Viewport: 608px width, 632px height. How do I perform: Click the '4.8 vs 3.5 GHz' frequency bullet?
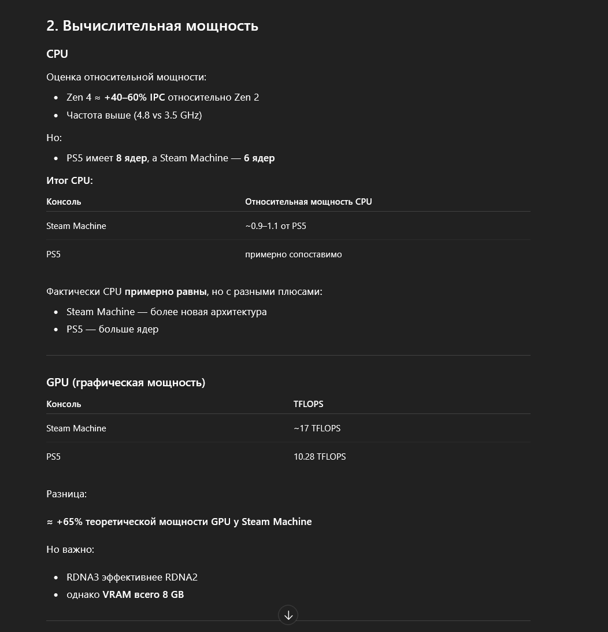point(134,115)
